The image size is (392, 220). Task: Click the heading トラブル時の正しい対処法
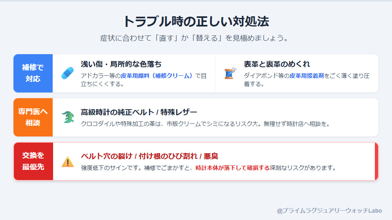tap(196, 22)
